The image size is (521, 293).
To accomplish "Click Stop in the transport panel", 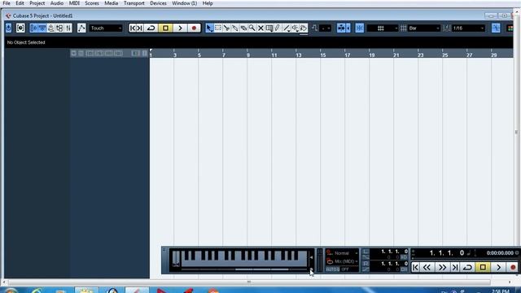I will (483, 267).
